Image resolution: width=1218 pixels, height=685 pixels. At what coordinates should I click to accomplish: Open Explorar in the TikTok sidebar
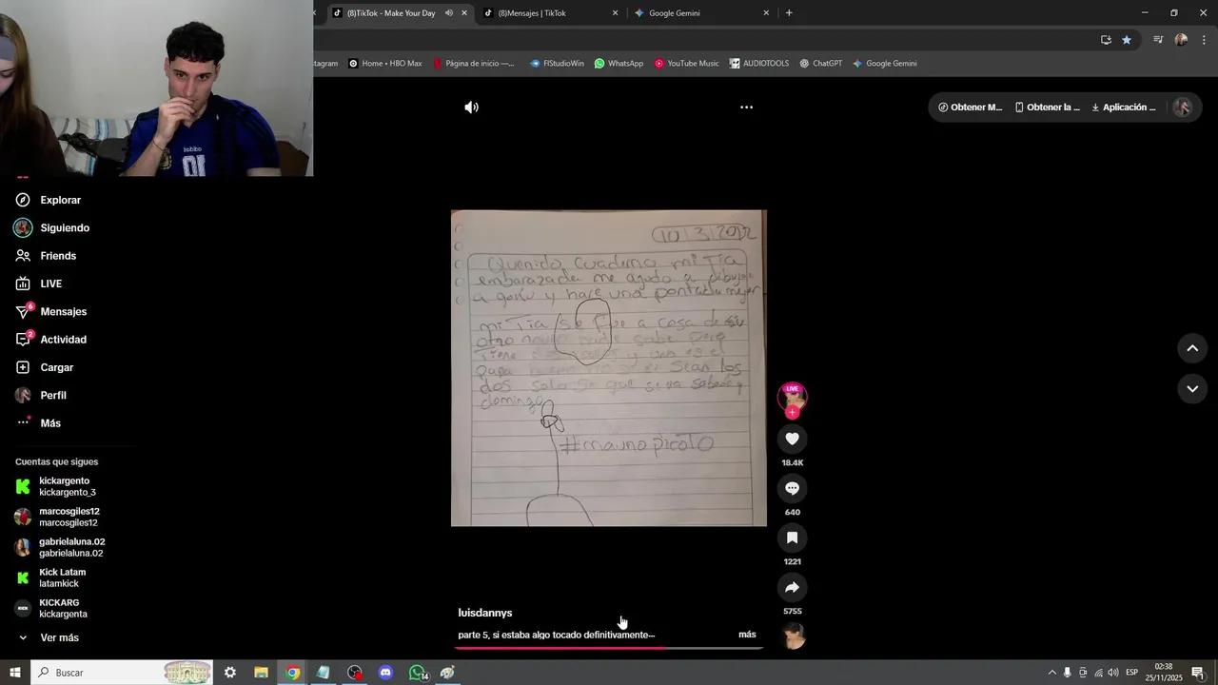(60, 200)
